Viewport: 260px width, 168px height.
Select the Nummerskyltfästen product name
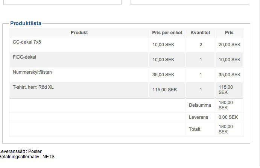(32, 72)
